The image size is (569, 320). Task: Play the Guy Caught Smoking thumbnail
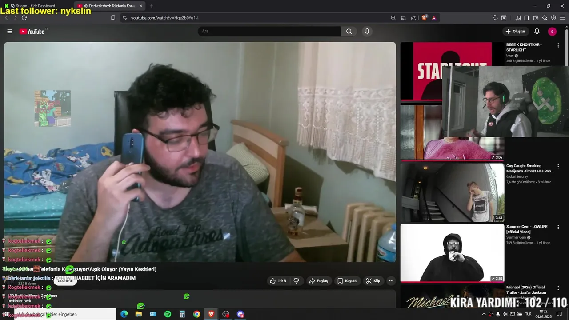(452, 192)
